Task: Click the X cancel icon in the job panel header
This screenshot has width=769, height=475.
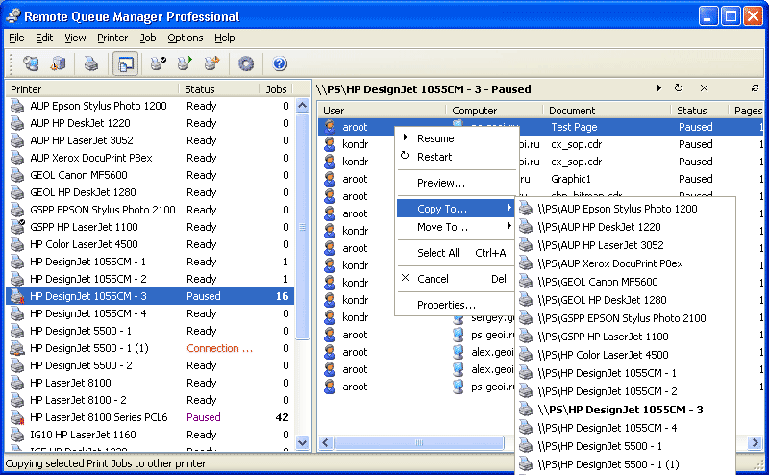Action: [x=704, y=88]
